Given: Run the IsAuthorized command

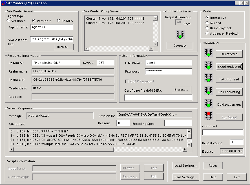Looking at the screenshot, I should click(x=229, y=79).
